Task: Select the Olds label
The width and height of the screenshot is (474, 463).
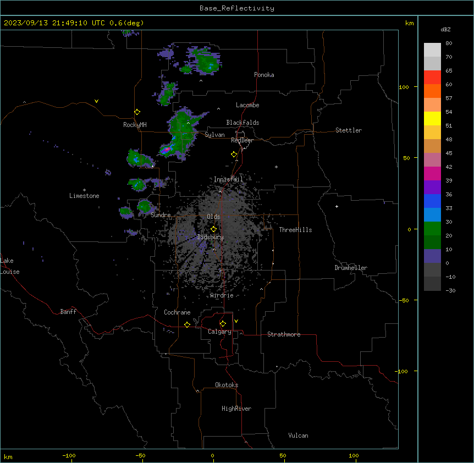Action: coord(213,217)
